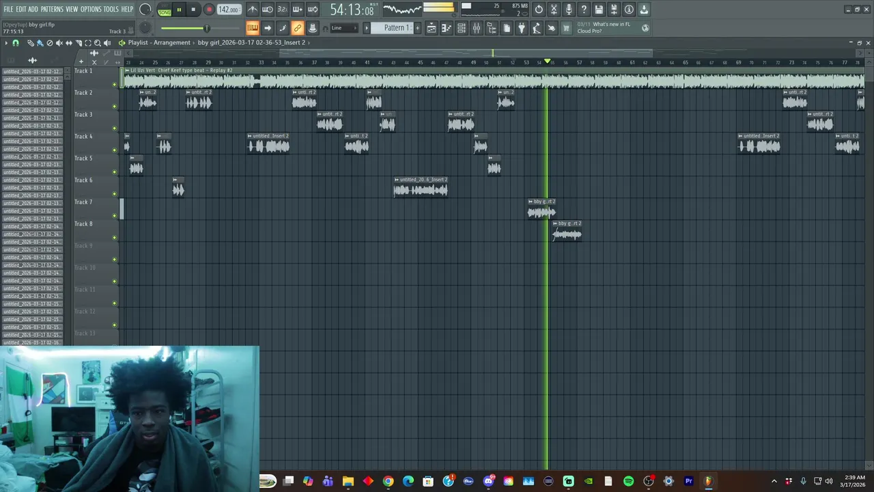Open the Playlist view icon
The height and width of the screenshot is (492, 874).
[432, 28]
